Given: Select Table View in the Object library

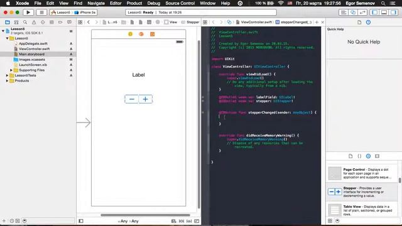Looking at the screenshot, I should click(x=362, y=210).
